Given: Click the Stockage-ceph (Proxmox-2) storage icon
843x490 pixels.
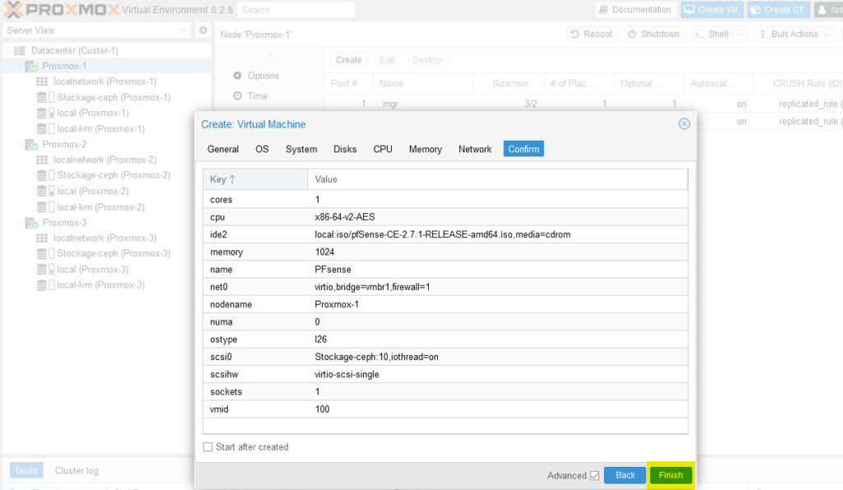Looking at the screenshot, I should click(x=45, y=175).
